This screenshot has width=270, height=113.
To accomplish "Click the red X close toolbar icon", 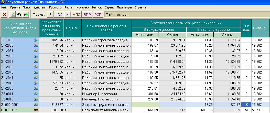I will tap(4, 15).
